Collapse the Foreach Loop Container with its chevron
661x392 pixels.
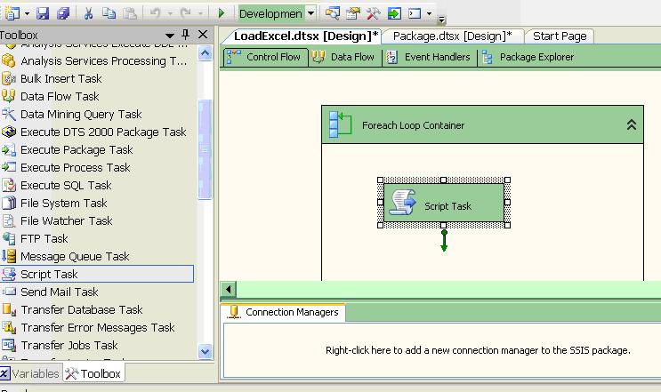click(x=631, y=124)
